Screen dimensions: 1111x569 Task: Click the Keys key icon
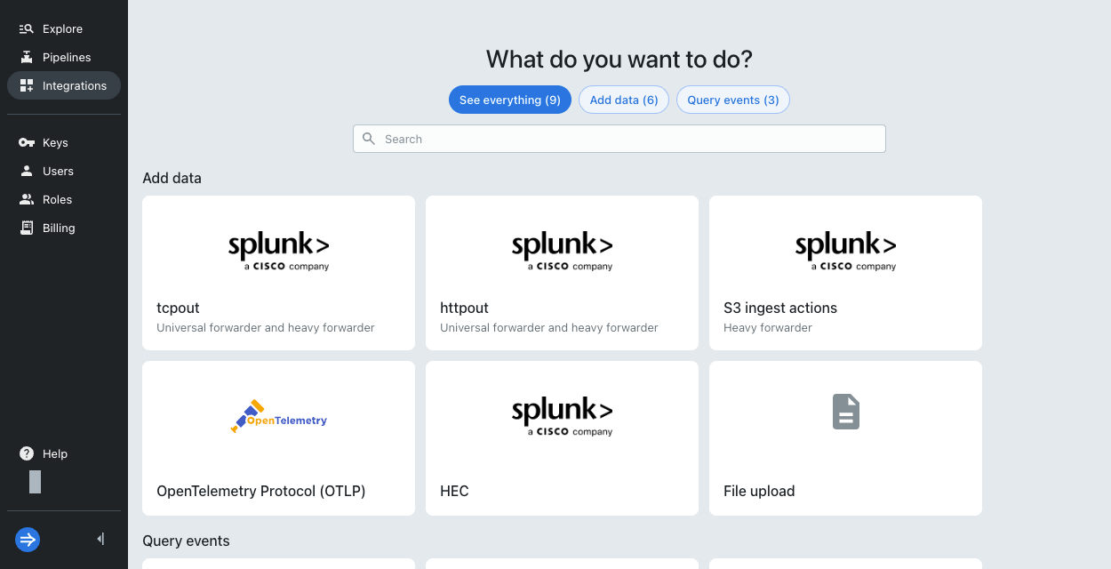(x=27, y=142)
